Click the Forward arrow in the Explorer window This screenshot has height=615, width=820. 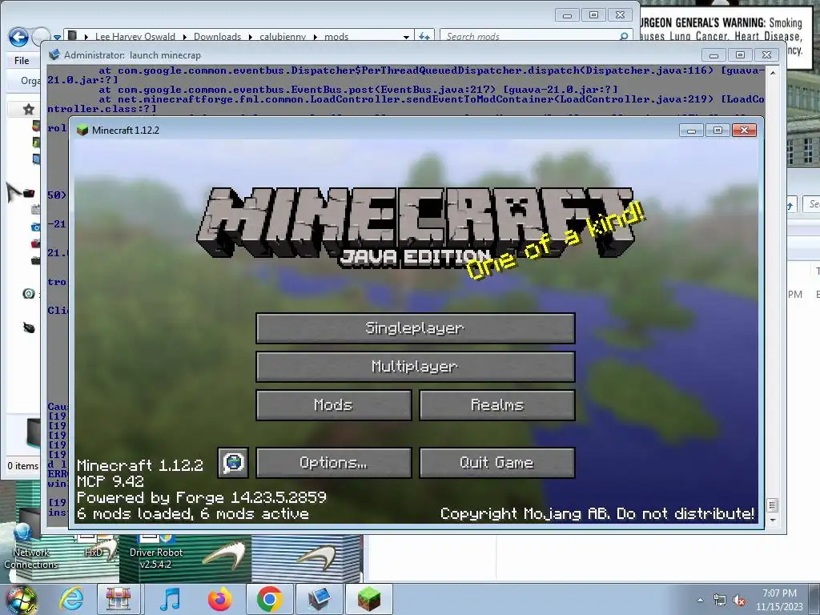(x=40, y=37)
